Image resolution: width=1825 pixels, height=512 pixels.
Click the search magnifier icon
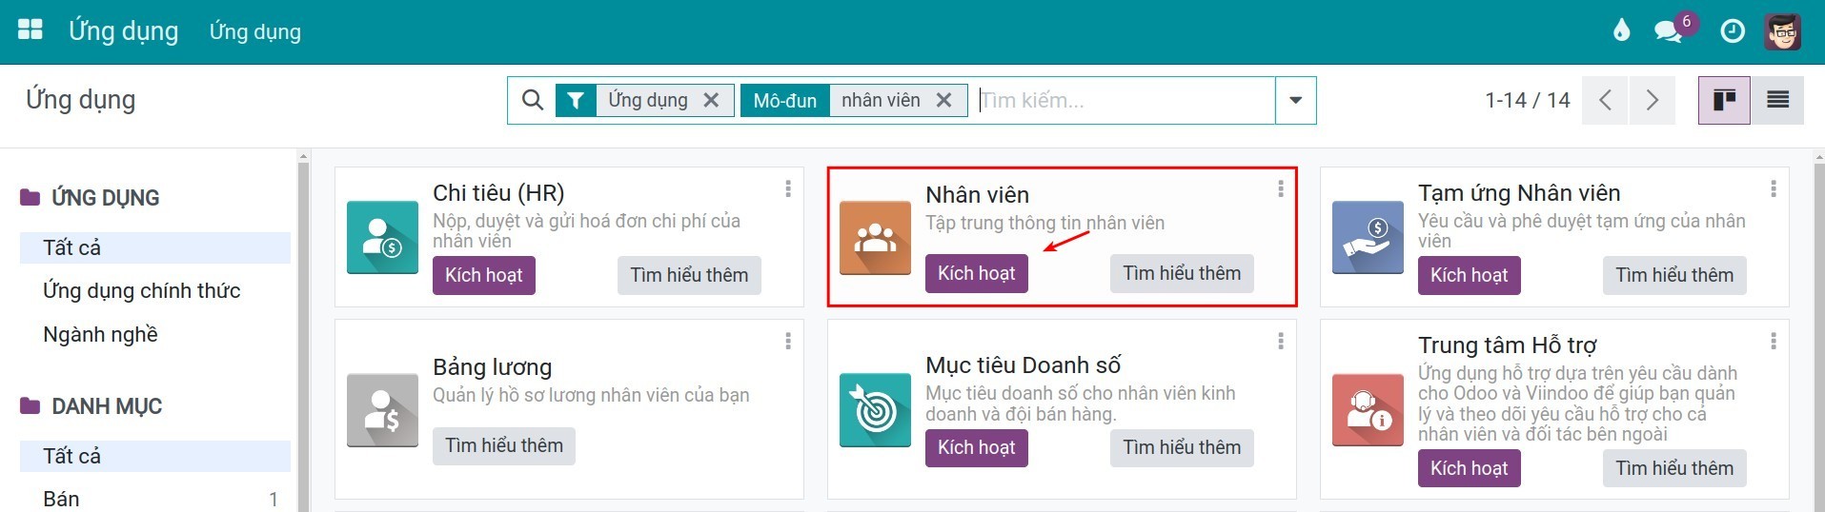pos(533,100)
